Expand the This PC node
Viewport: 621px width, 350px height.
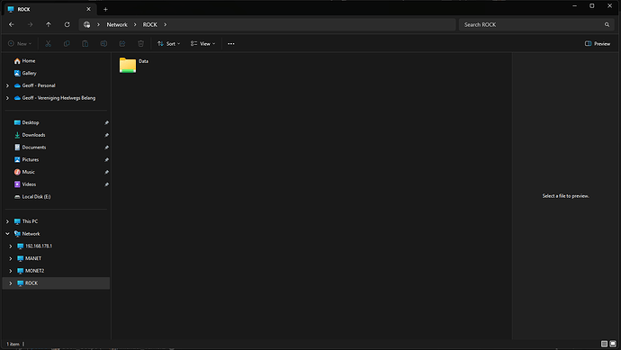click(x=7, y=221)
